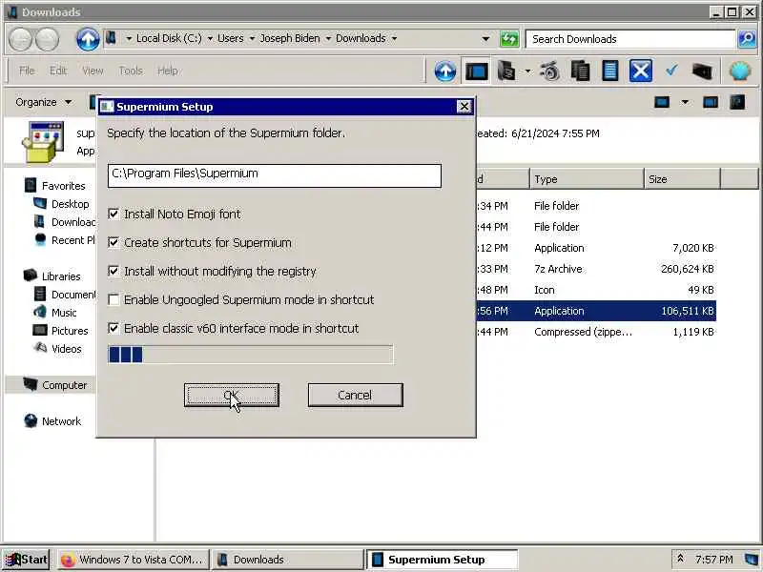Click the folder with document toolbar icon

[x=506, y=71]
